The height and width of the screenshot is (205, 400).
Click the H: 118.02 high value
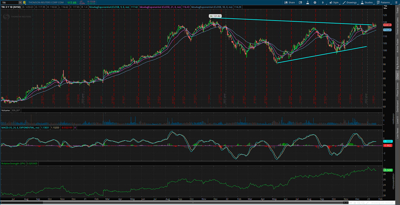pos(52,7)
